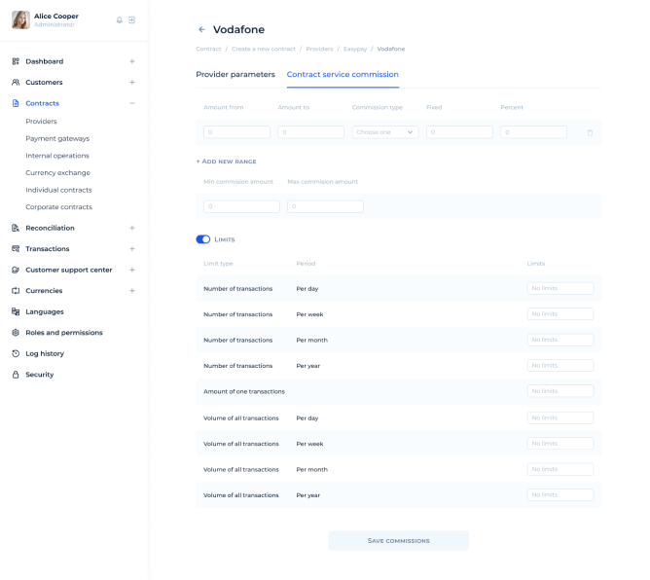
Task: Click the Amount to input field
Action: (x=311, y=132)
